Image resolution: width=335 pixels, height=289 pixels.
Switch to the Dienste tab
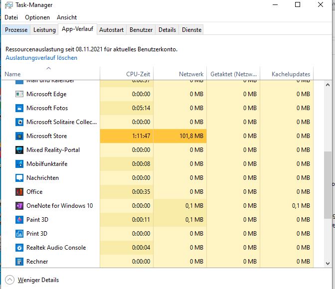[x=191, y=30]
